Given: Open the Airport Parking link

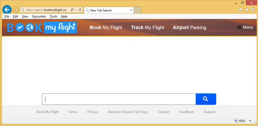Looking at the screenshot, I should [x=189, y=28].
